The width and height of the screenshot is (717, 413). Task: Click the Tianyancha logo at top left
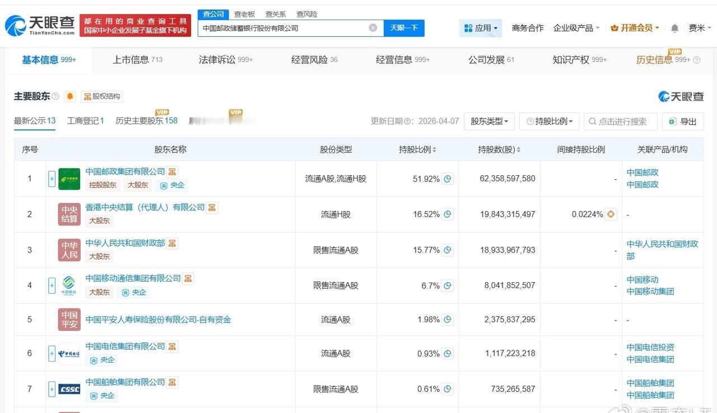coord(40,25)
